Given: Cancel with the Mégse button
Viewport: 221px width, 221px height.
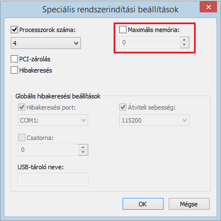Looking at the screenshot, I should 189,204.
